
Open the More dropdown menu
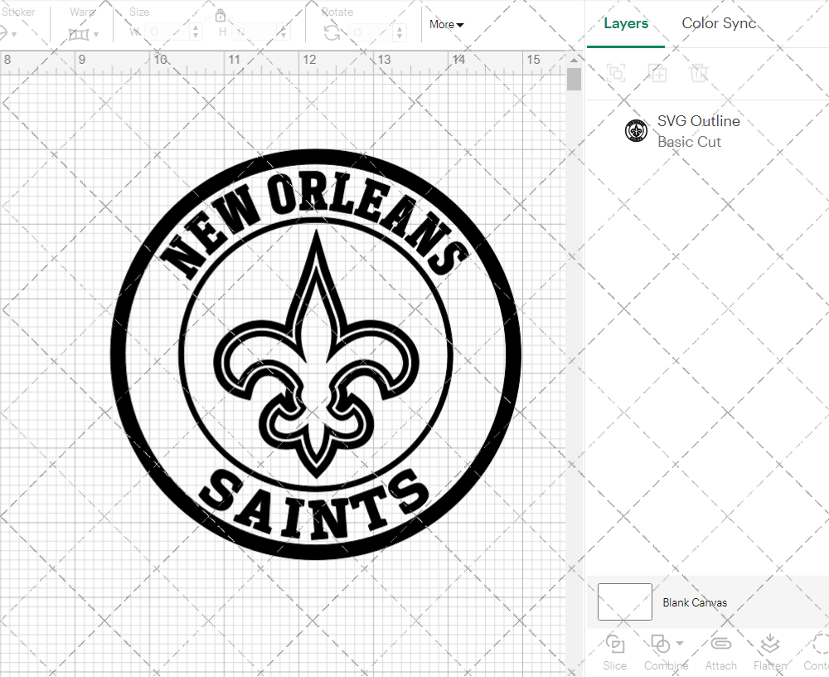(446, 25)
